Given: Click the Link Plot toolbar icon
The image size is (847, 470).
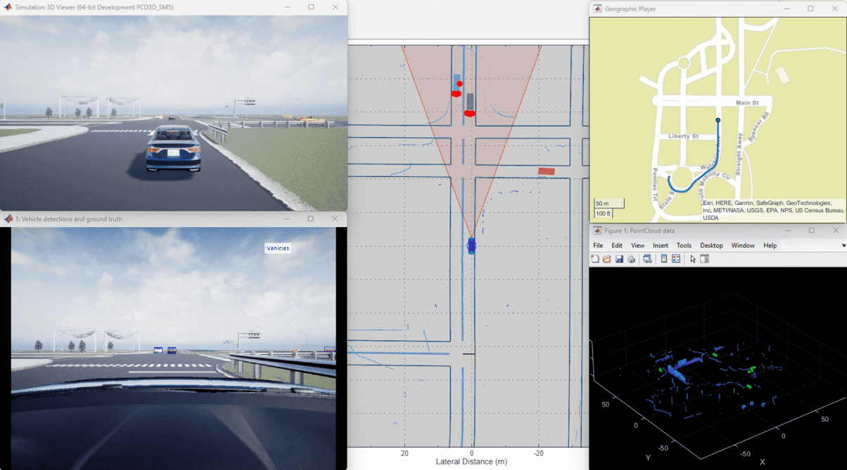Looking at the screenshot, I should point(647,259).
